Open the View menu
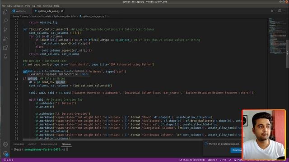 tap(28, 6)
